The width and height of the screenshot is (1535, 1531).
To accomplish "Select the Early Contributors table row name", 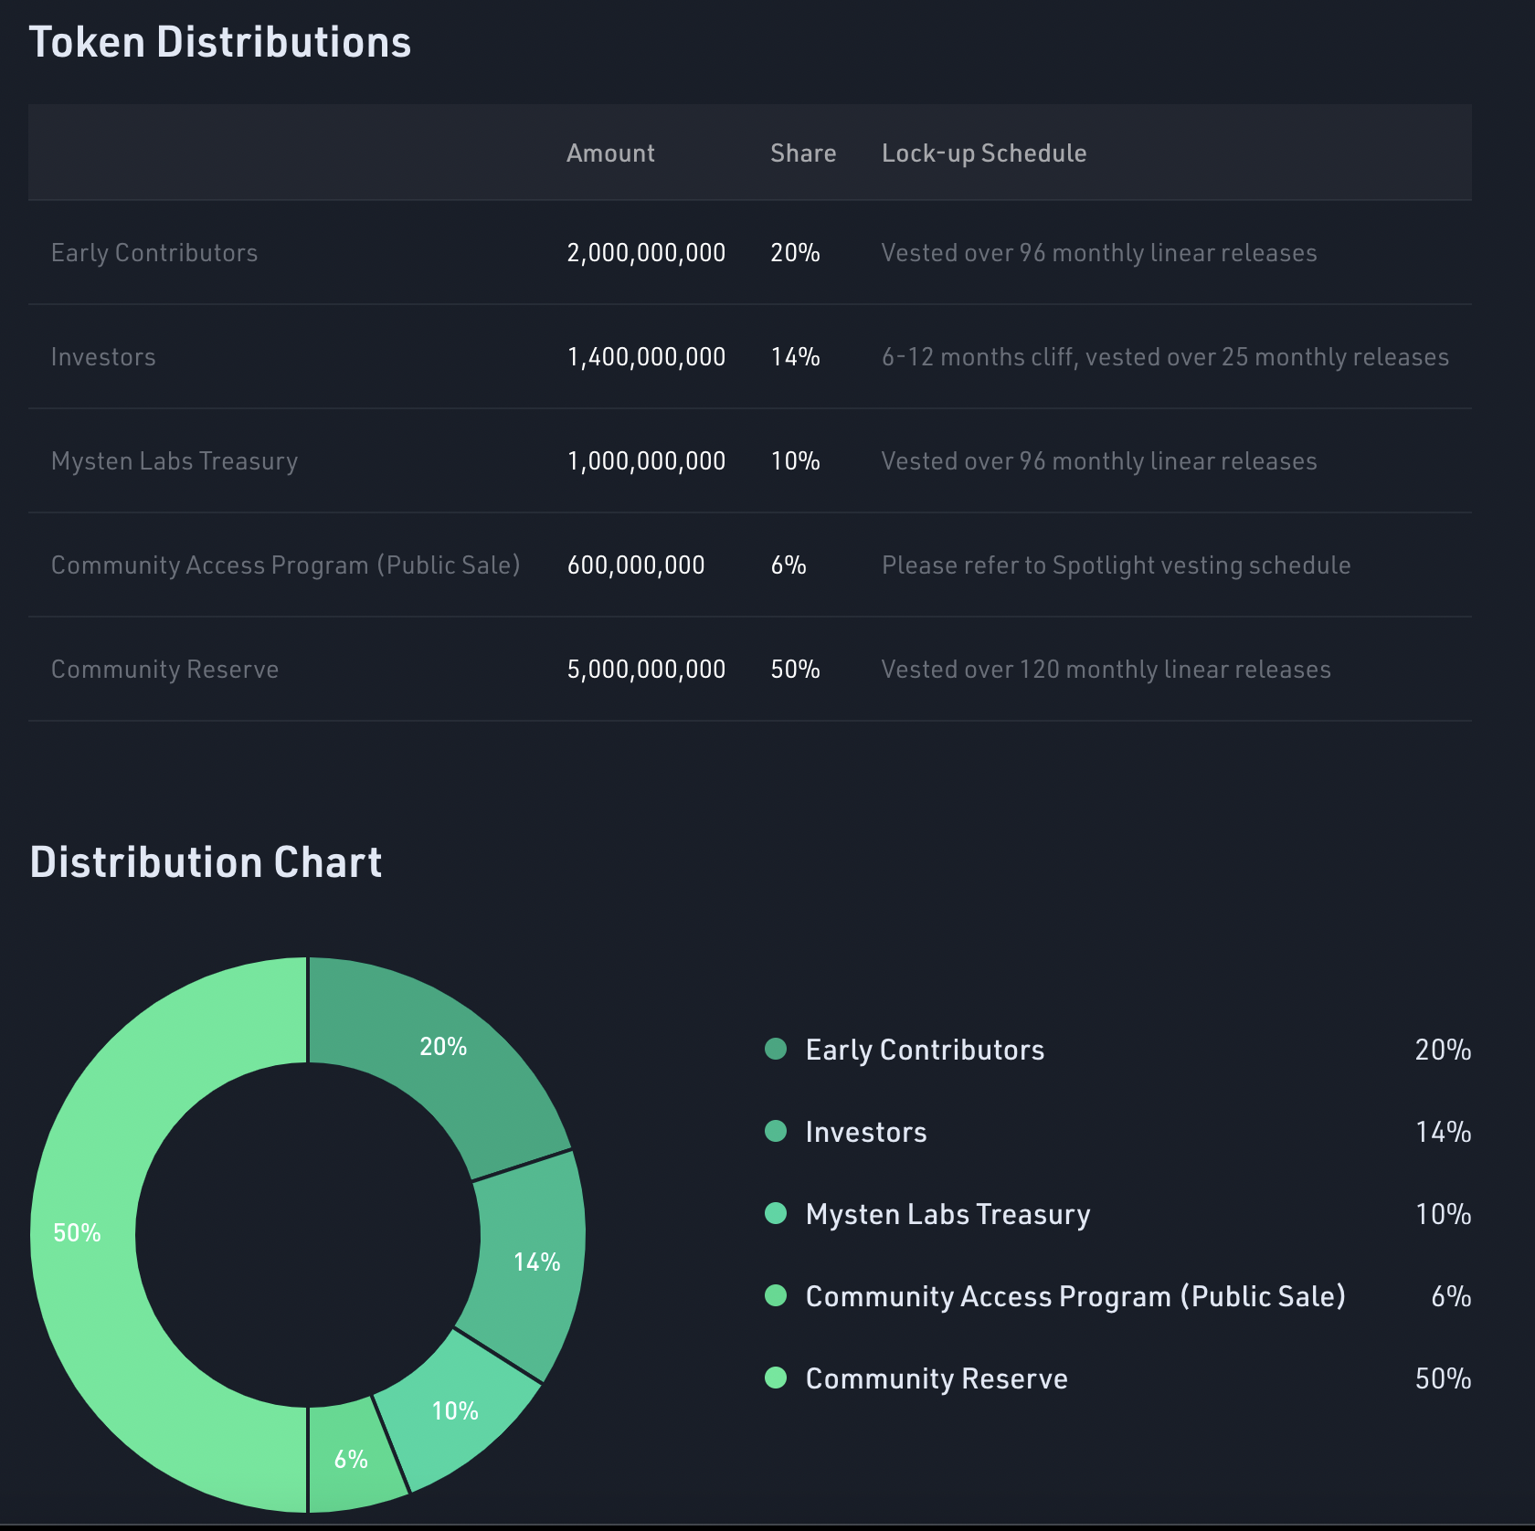I will coord(154,253).
